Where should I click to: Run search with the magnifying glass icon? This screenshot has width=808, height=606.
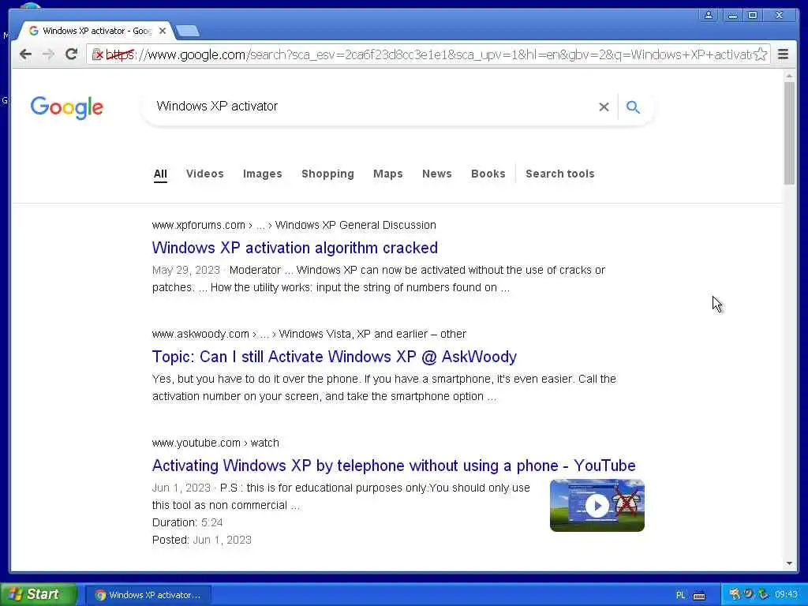633,107
